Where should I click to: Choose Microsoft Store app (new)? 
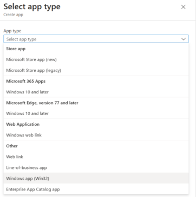pyautogui.click(x=96, y=59)
